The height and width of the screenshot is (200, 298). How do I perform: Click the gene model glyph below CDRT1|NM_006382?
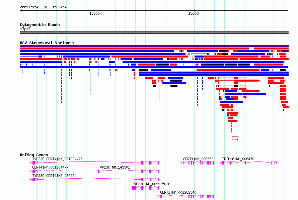pyautogui.click(x=198, y=163)
